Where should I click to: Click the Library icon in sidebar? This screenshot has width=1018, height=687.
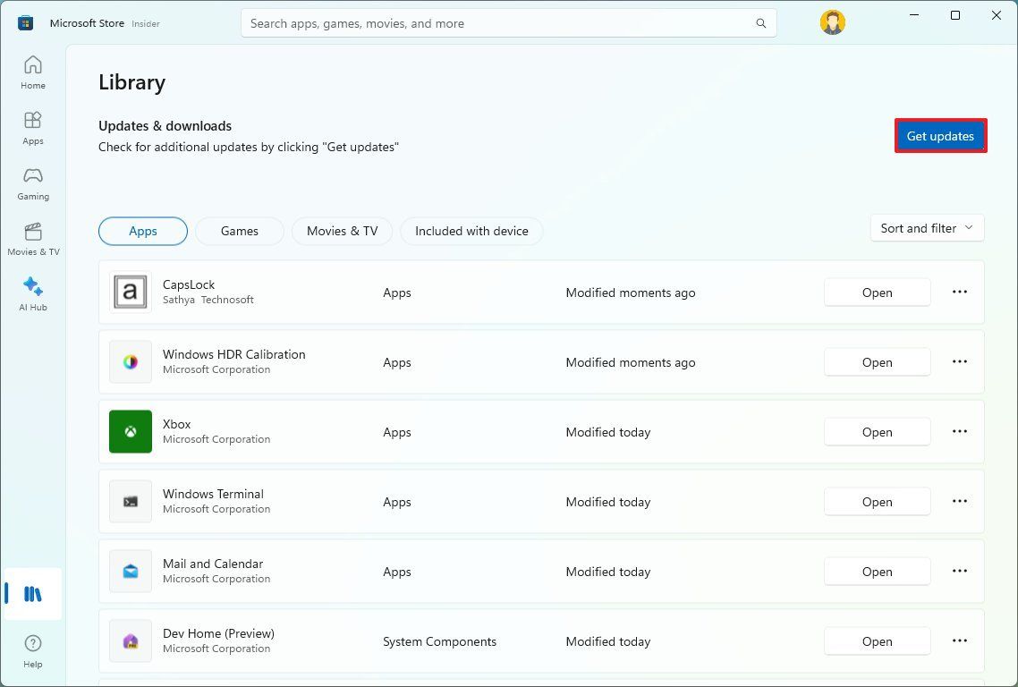[x=32, y=593]
